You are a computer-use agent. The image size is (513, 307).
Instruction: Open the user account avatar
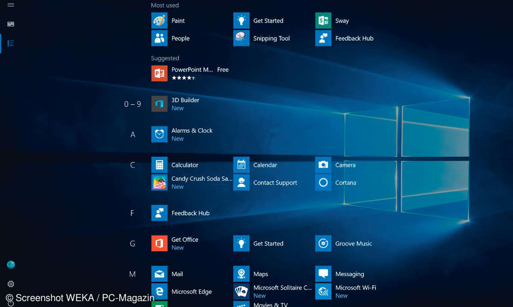11,265
